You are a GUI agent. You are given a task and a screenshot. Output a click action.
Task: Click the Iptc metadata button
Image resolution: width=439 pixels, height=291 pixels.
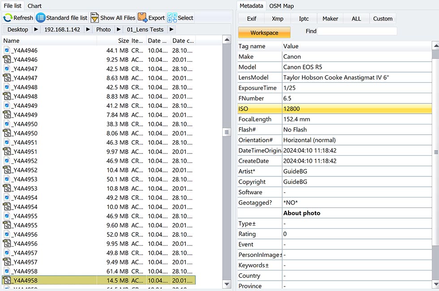(304, 19)
